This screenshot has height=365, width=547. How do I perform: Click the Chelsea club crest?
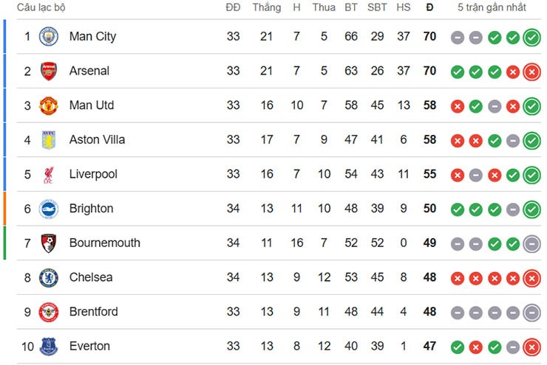[x=48, y=278]
